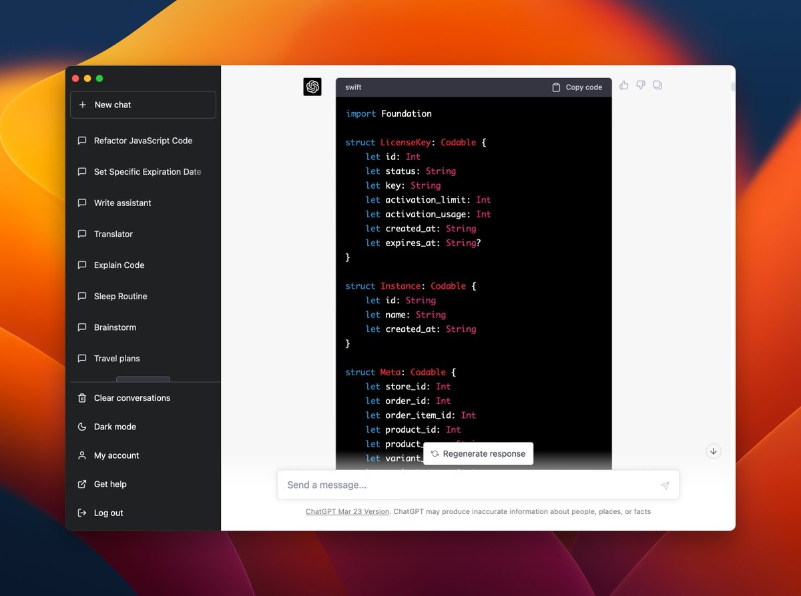Click the plus icon in New chat
The height and width of the screenshot is (596, 801).
coord(83,105)
